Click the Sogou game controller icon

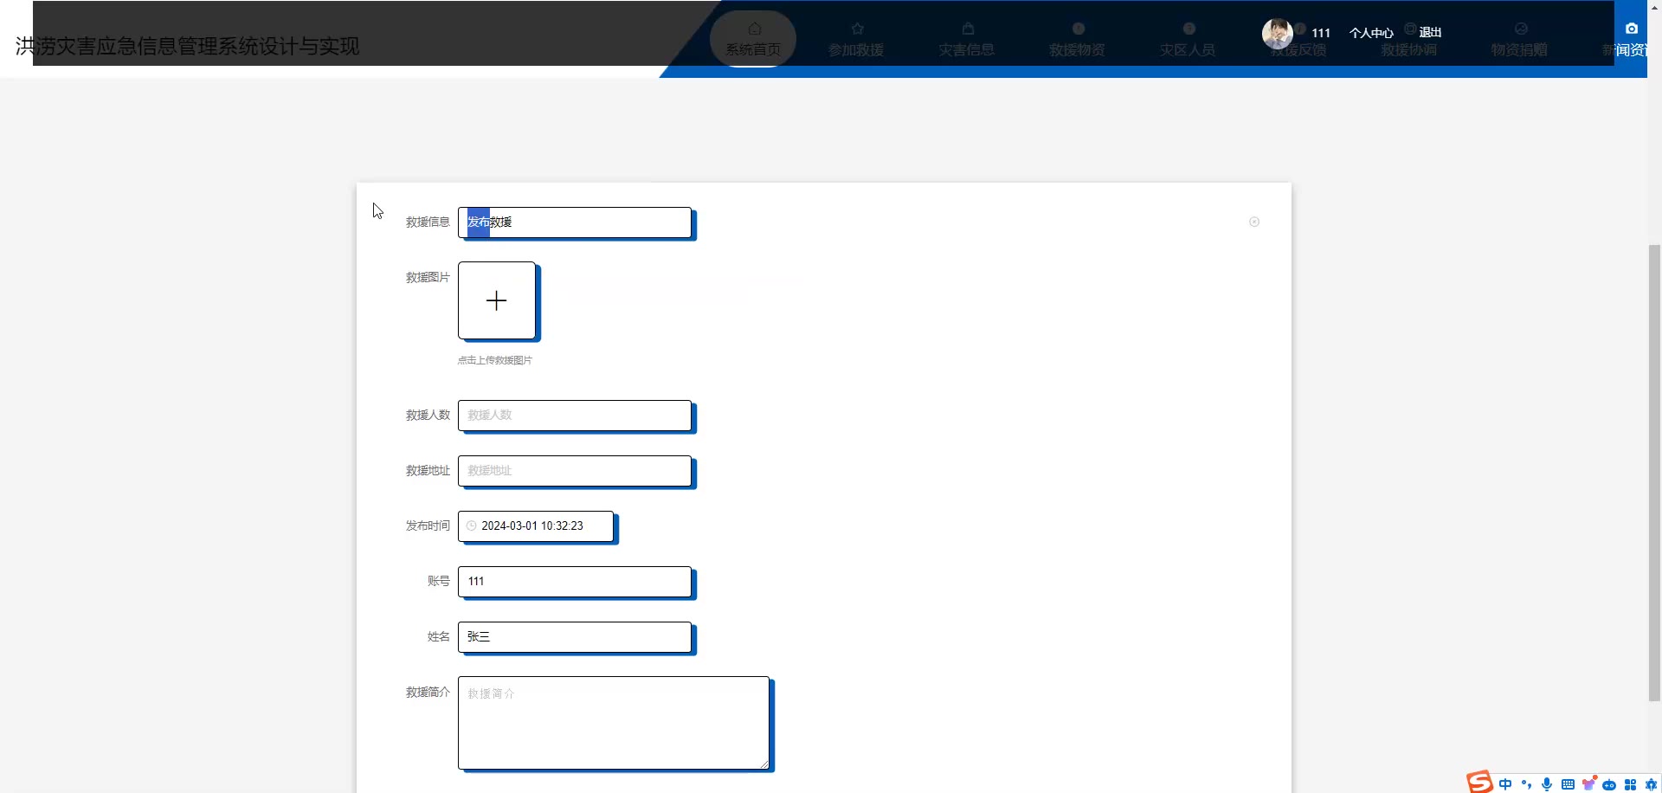1609,784
